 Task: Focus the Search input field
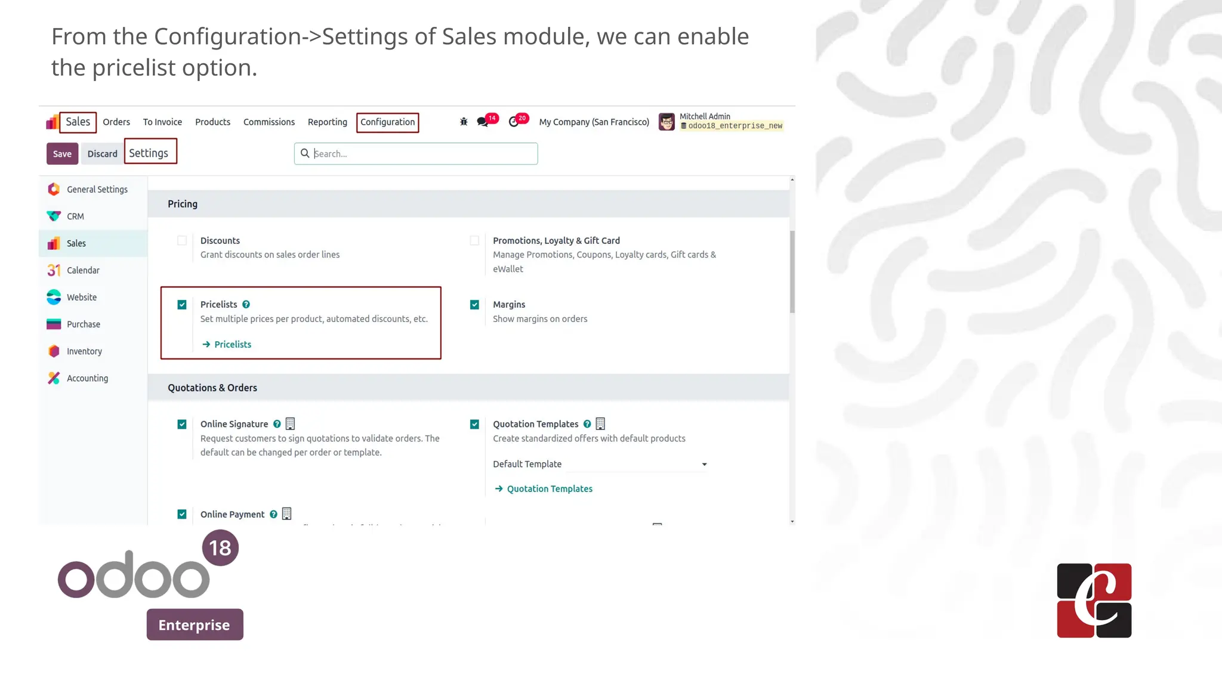(416, 153)
